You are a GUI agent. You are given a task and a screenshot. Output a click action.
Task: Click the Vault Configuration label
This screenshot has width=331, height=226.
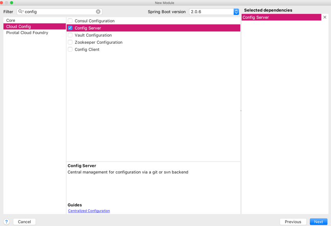coord(93,35)
